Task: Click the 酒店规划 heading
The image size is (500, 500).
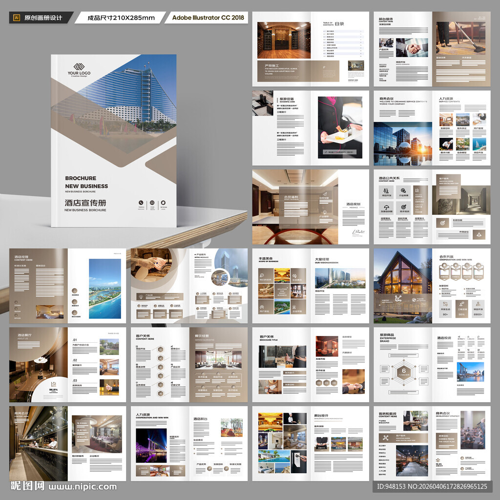Action: tap(354, 204)
